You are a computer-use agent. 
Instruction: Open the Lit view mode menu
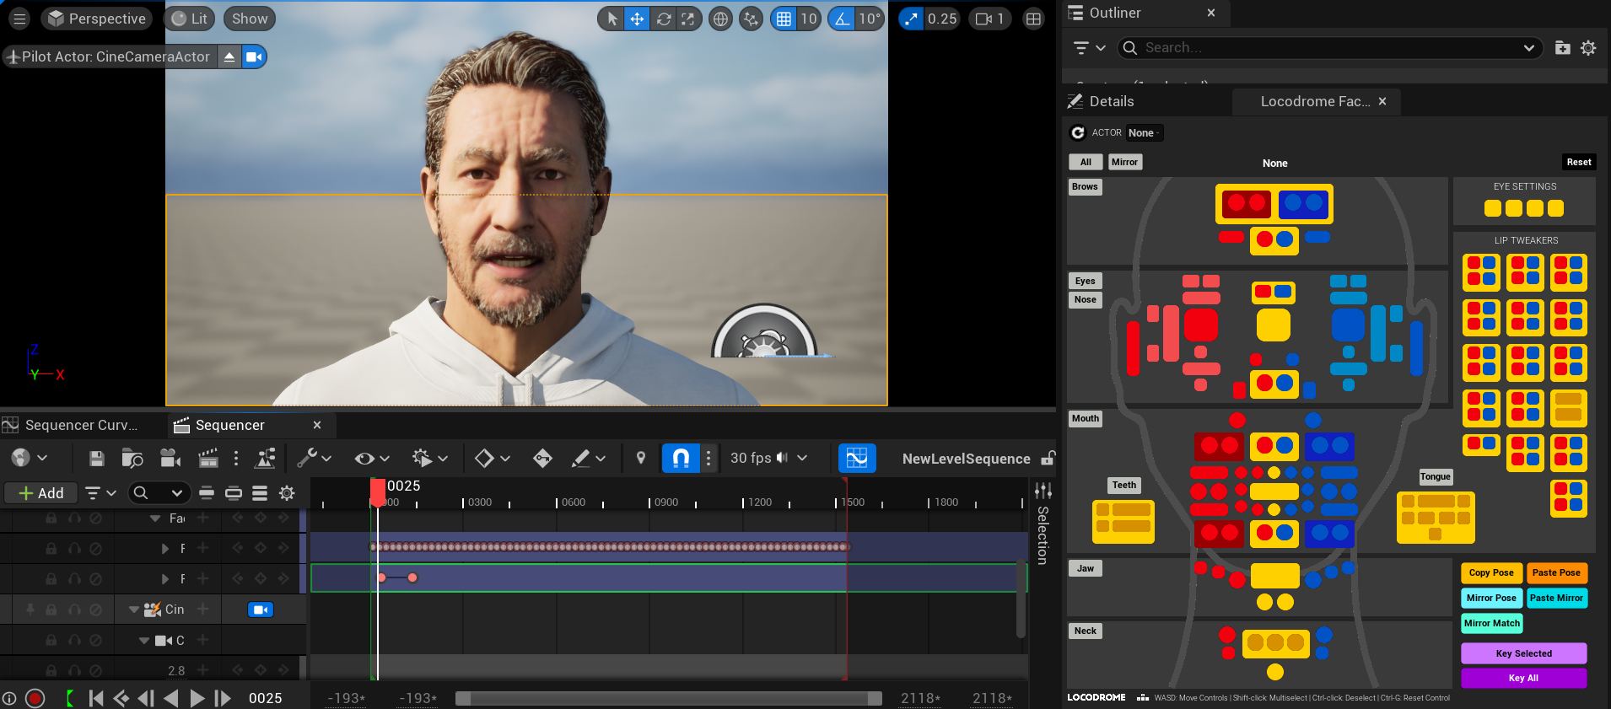point(189,19)
